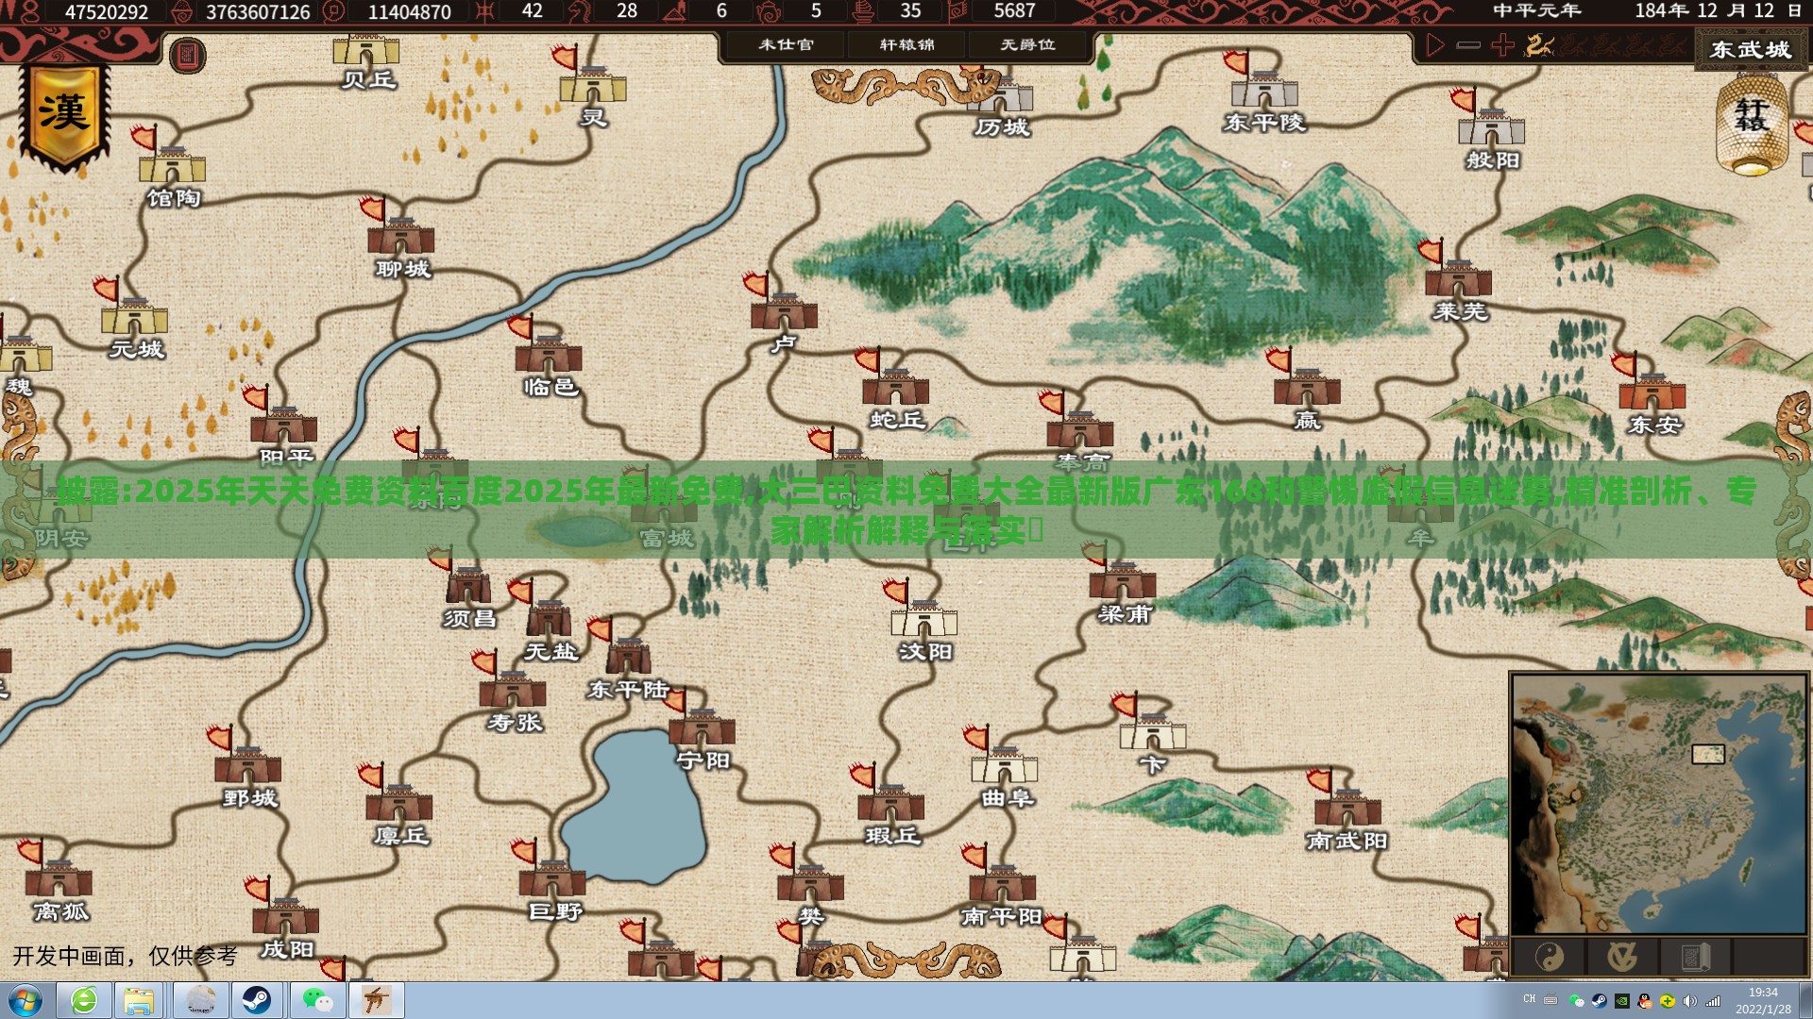
Task: Select the 卞 city on the map
Action: pyautogui.click(x=1153, y=731)
